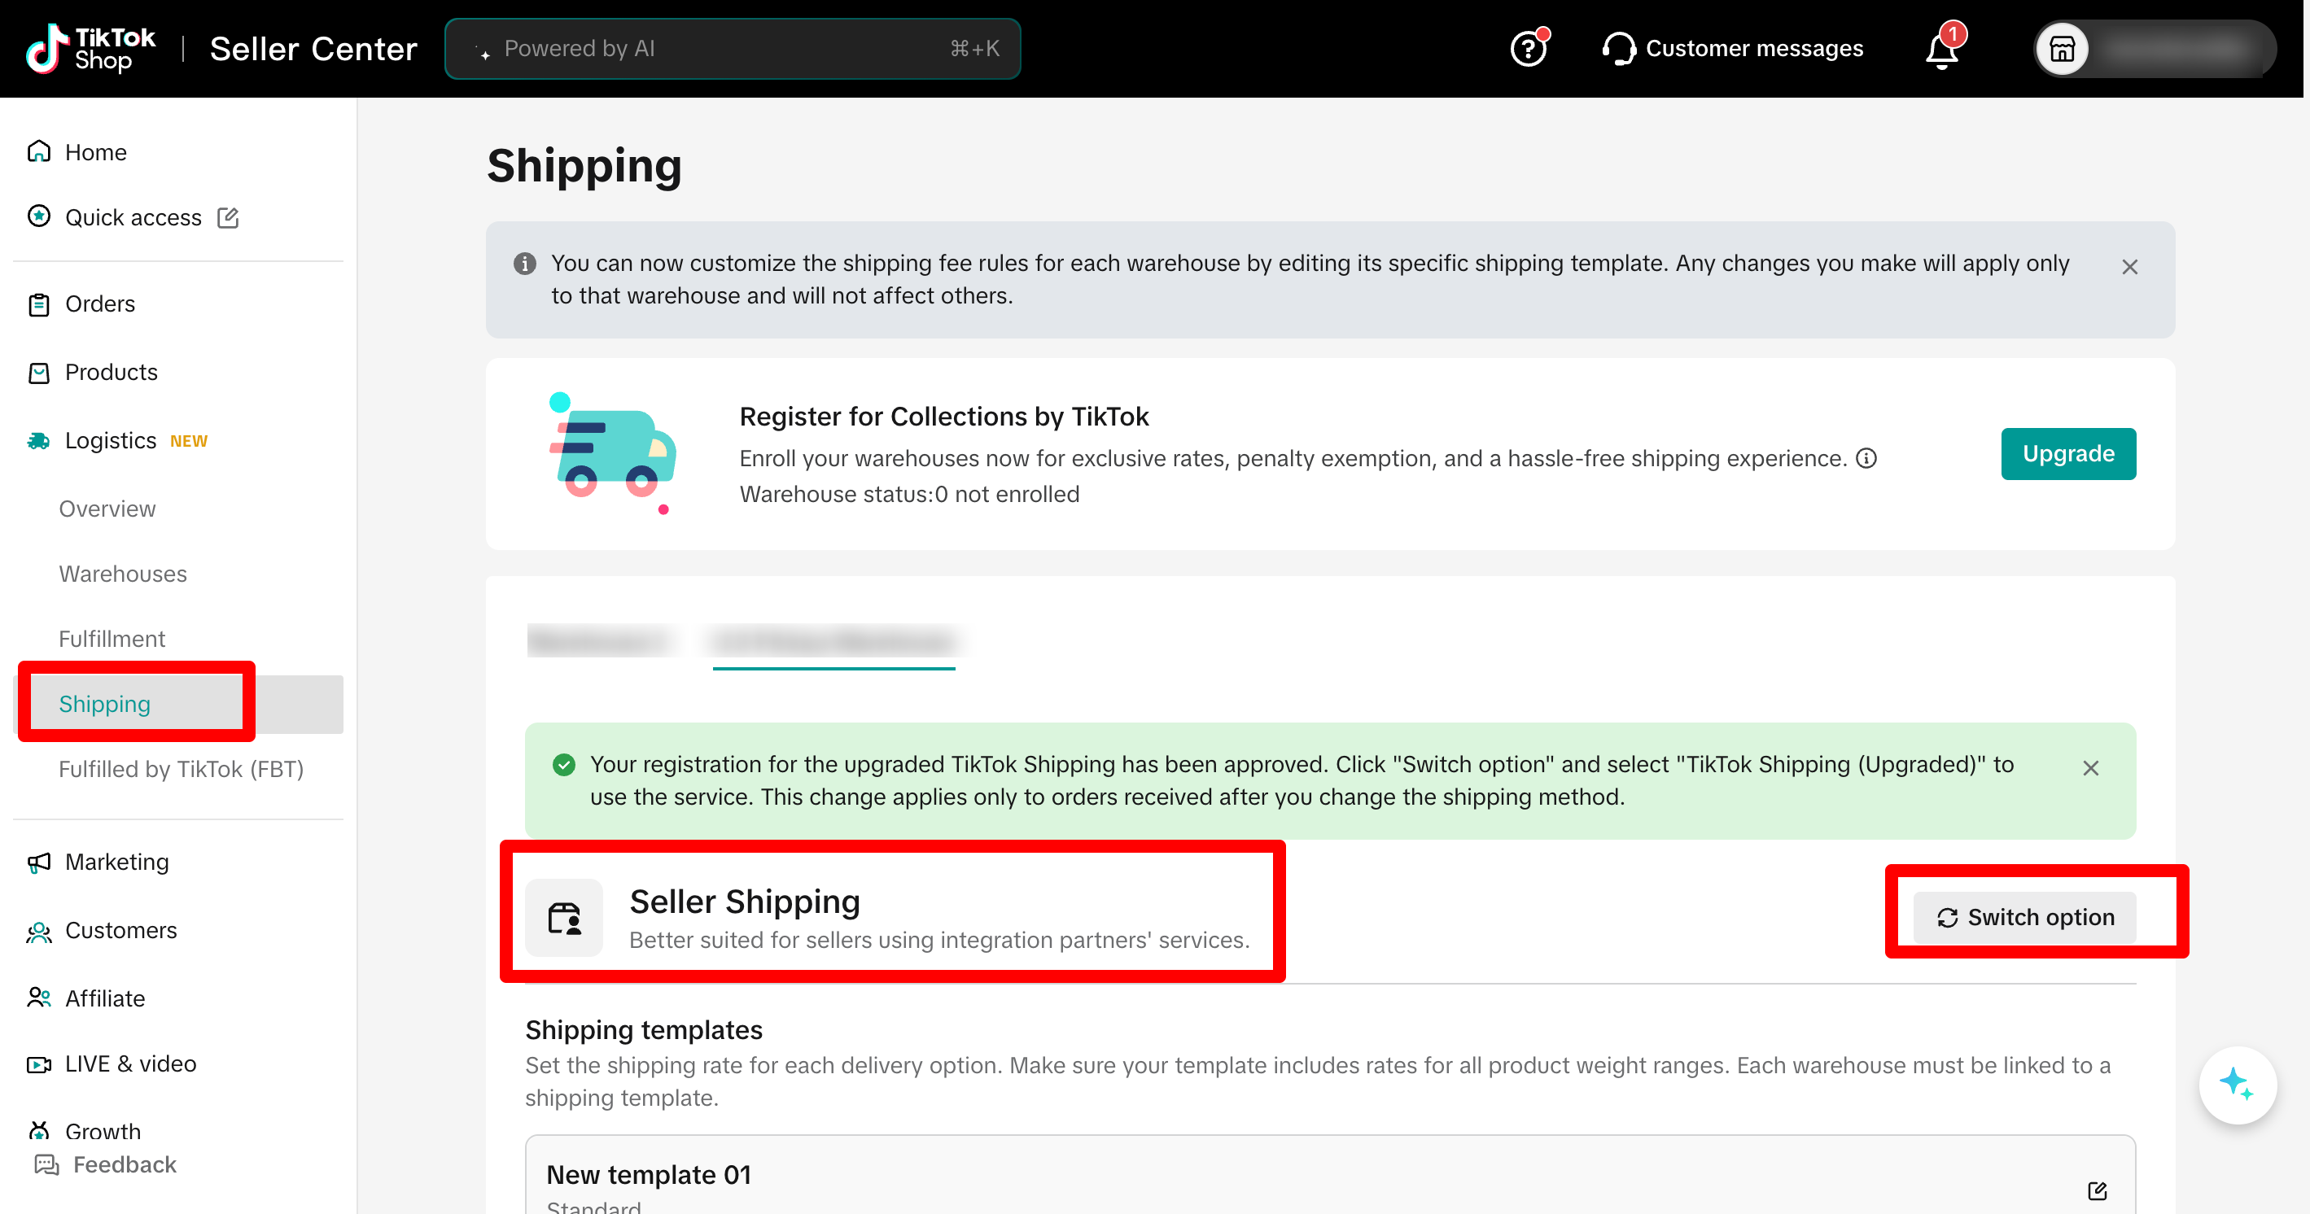Open the notifications bell
Image resolution: width=2310 pixels, height=1214 pixels.
(1941, 50)
